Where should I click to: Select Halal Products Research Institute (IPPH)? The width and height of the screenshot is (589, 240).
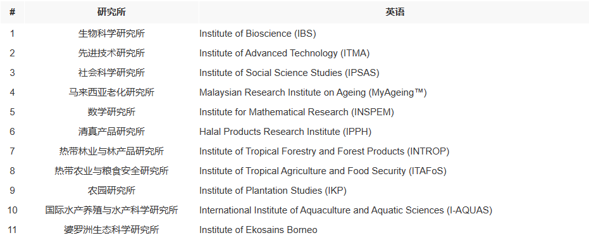pos(285,132)
